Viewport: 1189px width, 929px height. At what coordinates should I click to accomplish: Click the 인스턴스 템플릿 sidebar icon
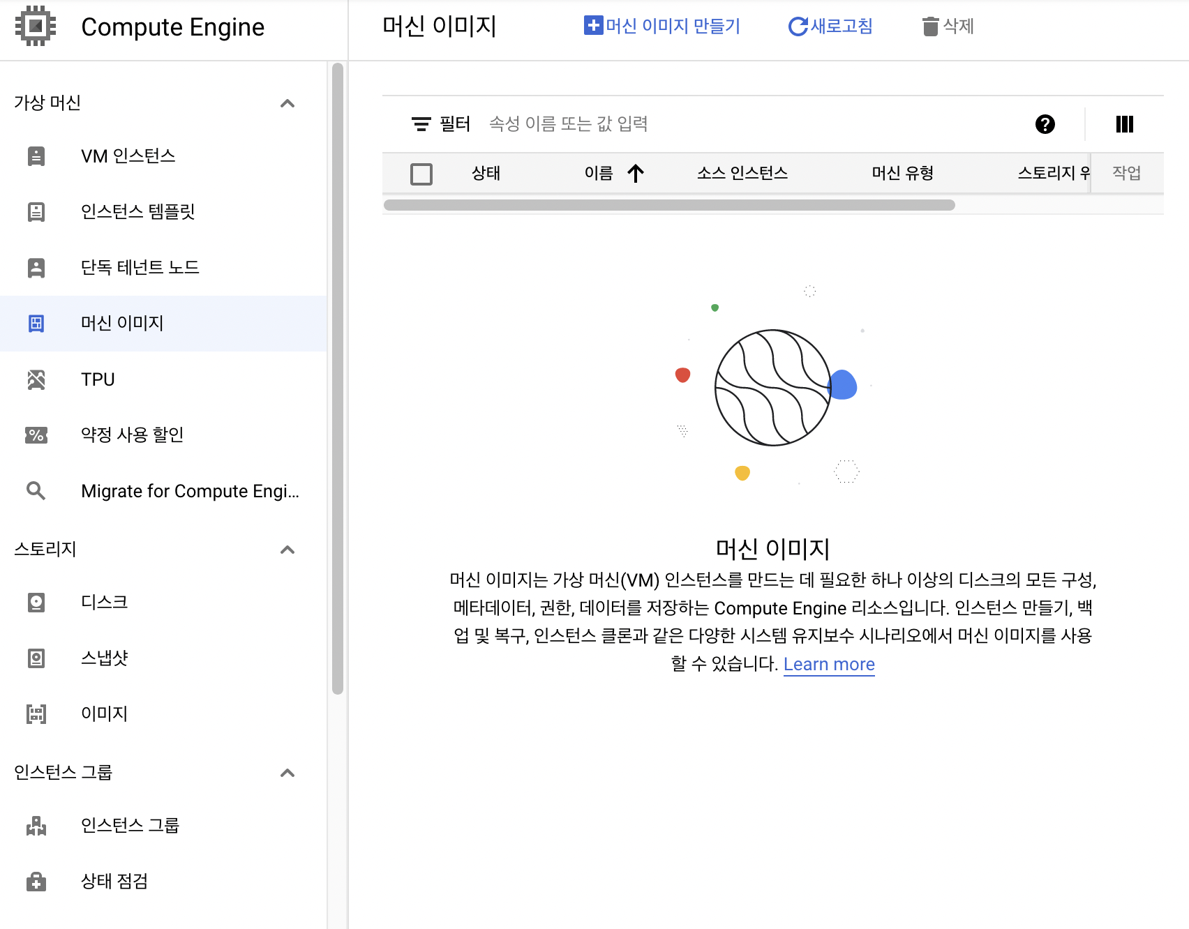point(36,212)
